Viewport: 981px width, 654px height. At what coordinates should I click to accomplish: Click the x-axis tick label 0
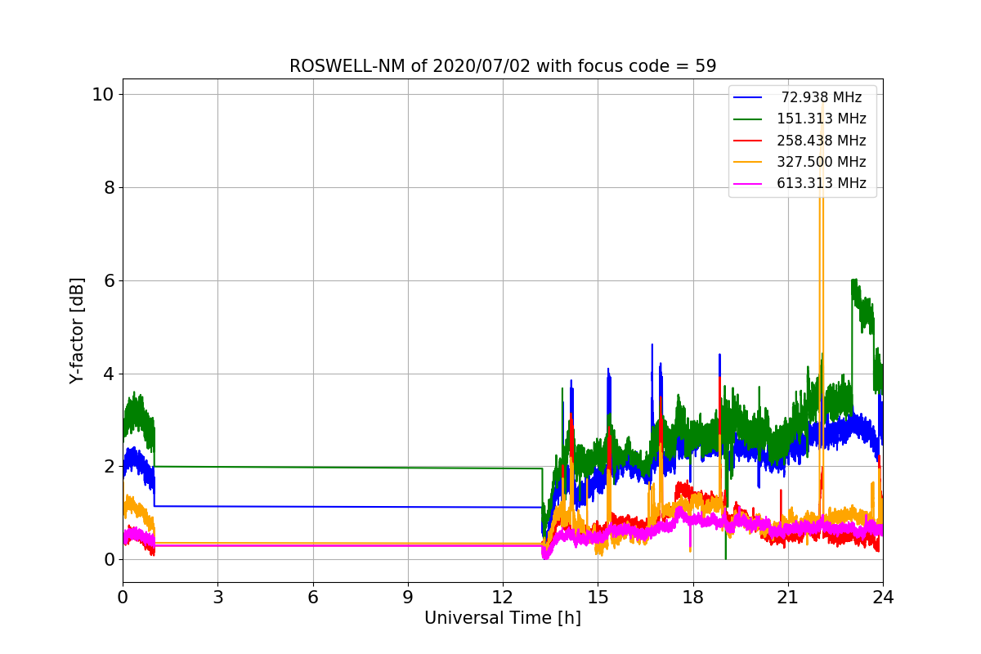click(123, 597)
